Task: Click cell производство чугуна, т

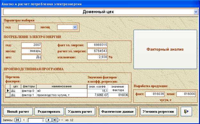Action: [62, 95]
